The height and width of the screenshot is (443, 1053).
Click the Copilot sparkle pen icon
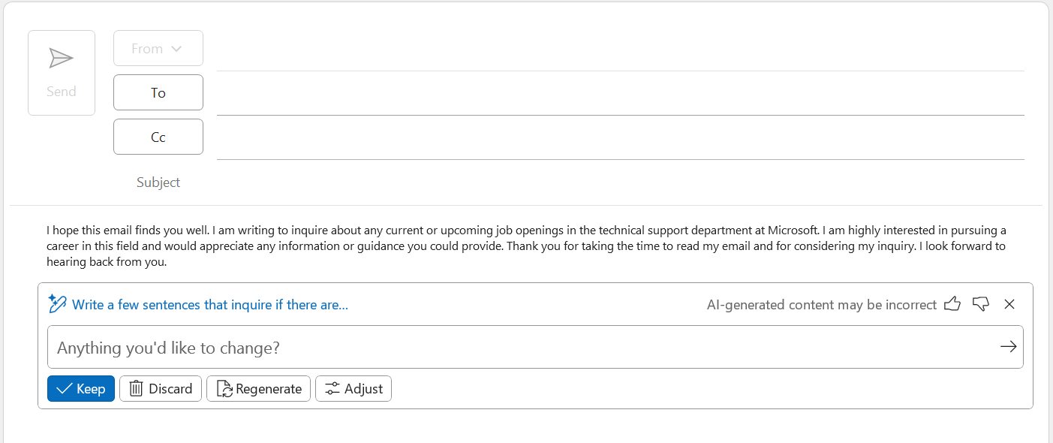(x=57, y=303)
